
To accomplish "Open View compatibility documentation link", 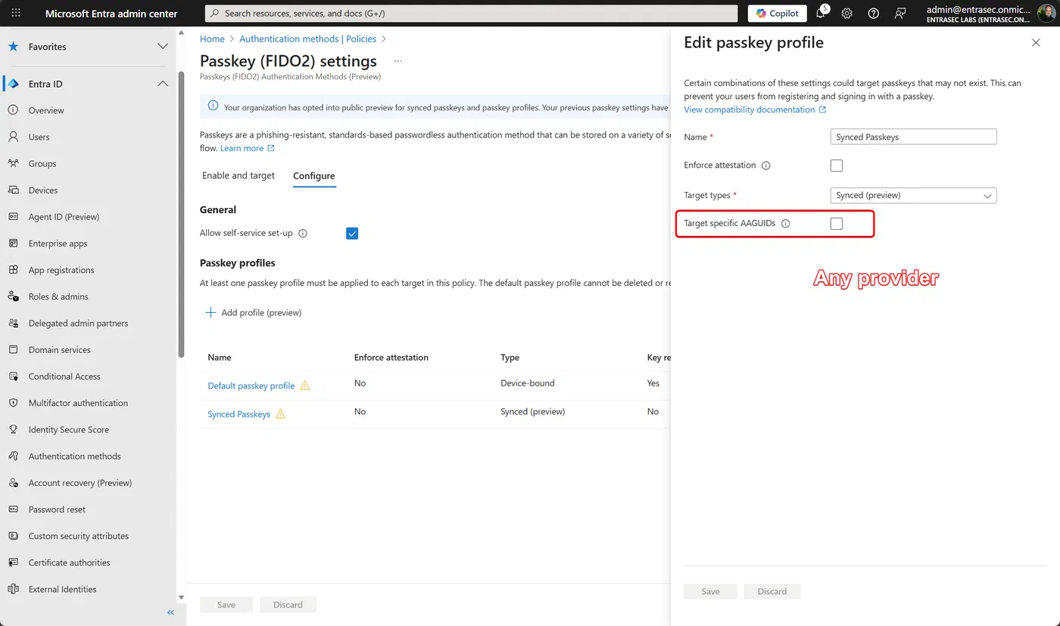I will 755,110.
